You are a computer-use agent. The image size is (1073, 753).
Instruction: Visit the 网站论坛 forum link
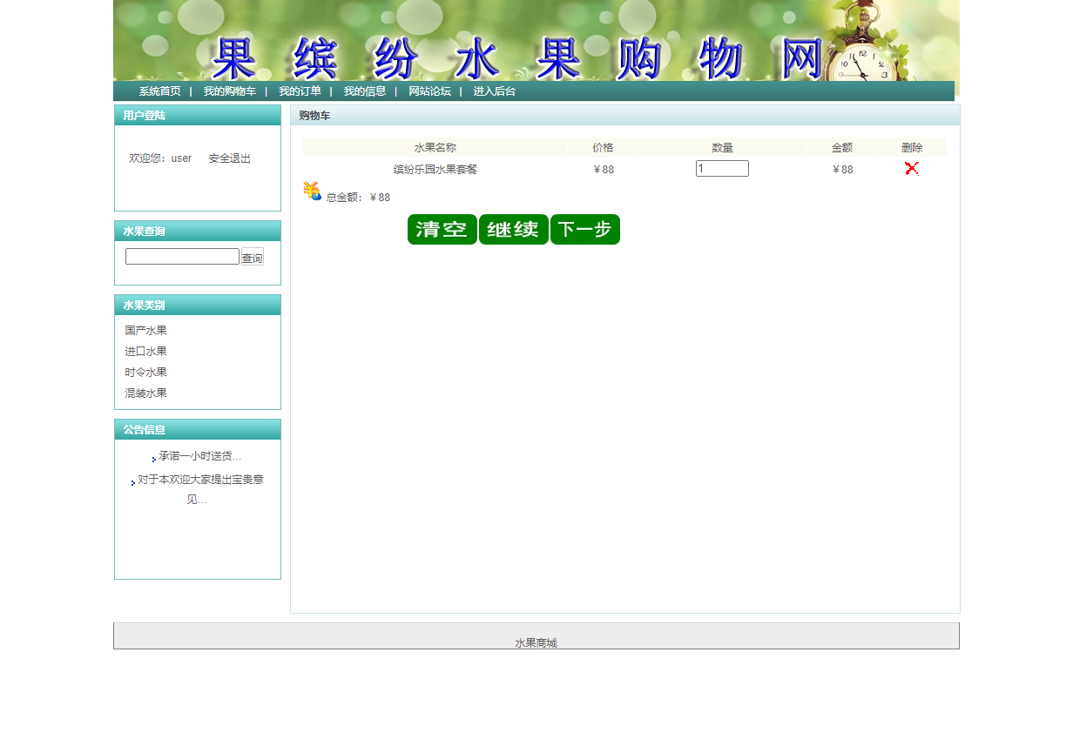pos(429,91)
